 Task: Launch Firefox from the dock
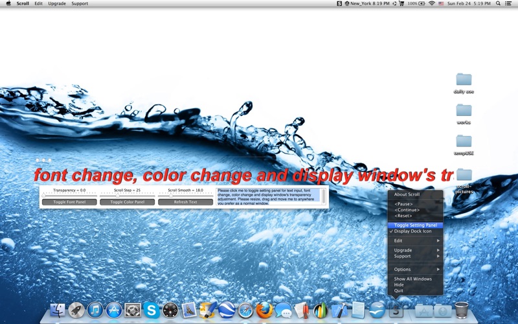(264, 310)
